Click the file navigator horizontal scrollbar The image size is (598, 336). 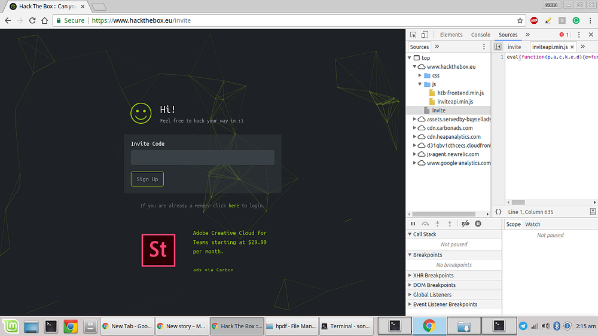[444, 214]
